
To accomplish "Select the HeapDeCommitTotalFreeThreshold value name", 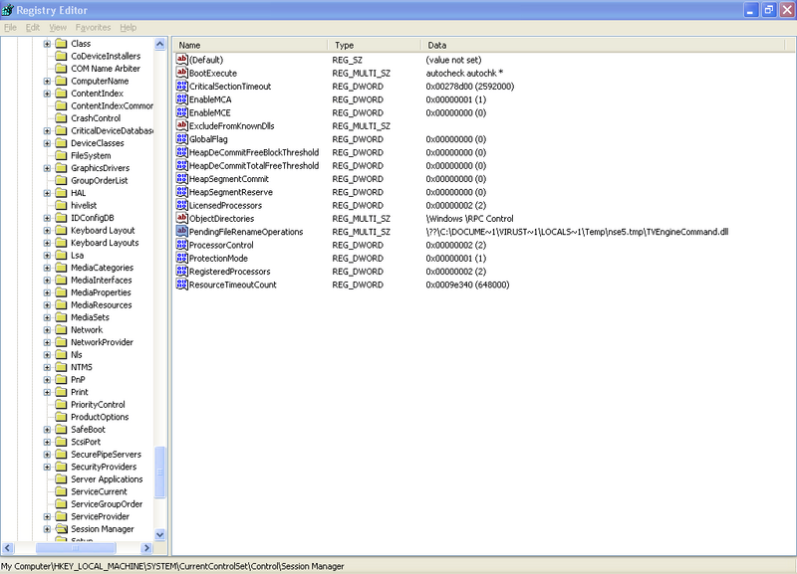I will [254, 165].
